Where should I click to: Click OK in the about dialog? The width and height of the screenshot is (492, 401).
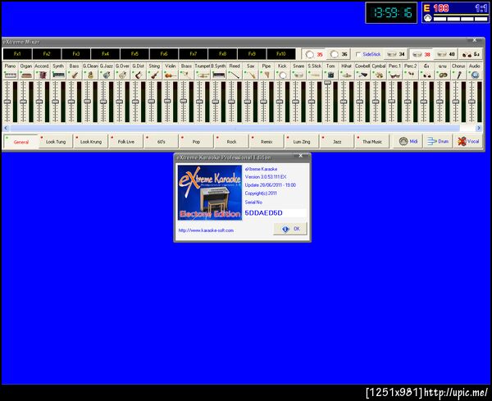click(x=290, y=229)
